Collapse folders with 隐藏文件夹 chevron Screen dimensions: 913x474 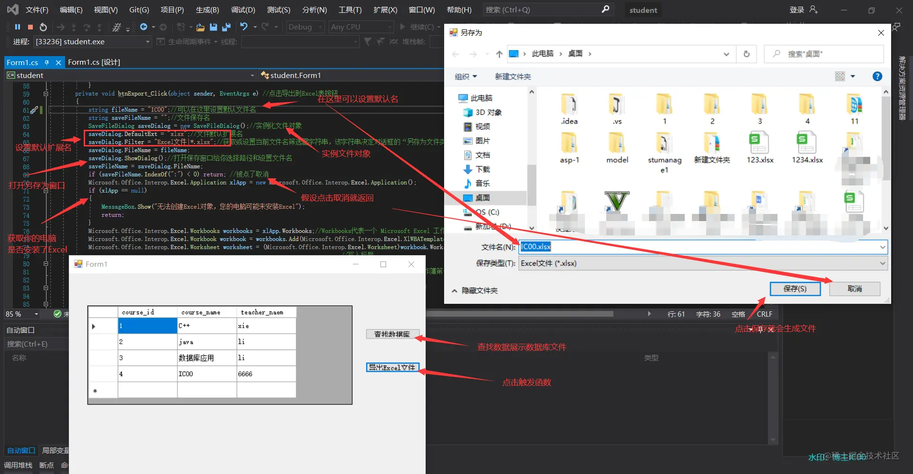click(x=455, y=290)
